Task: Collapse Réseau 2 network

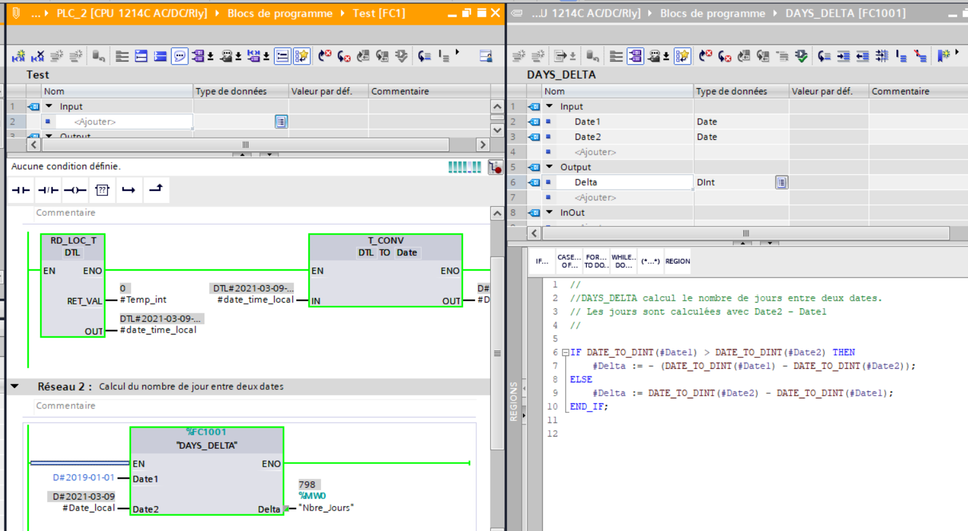Action: point(15,387)
